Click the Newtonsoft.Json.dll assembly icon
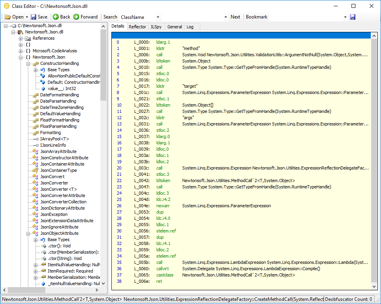This screenshot has width=381, height=304. [x=20, y=32]
